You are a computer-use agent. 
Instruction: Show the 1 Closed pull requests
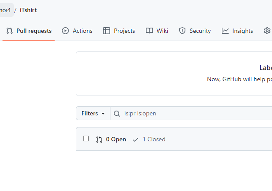click(149, 139)
